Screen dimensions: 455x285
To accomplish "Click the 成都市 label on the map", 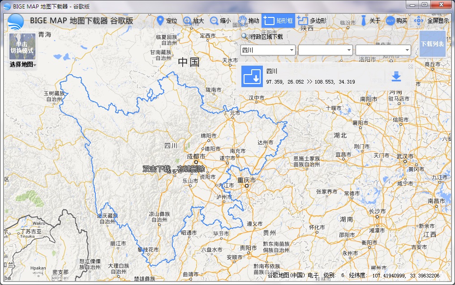I will pyautogui.click(x=196, y=156).
